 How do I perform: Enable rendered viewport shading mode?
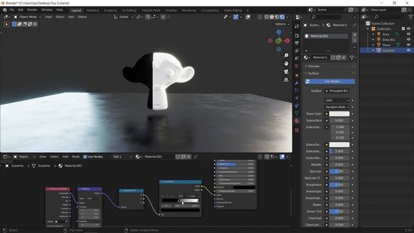(x=282, y=17)
